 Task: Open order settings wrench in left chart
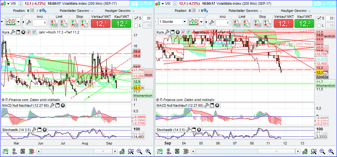(29, 23)
